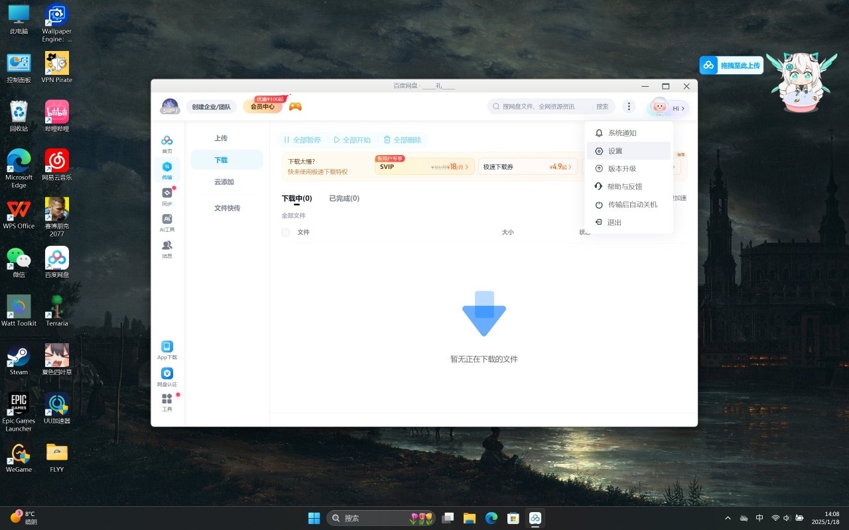Screen dimensions: 849x530
Task: Open WeGame desktop icon
Action: pos(19,457)
